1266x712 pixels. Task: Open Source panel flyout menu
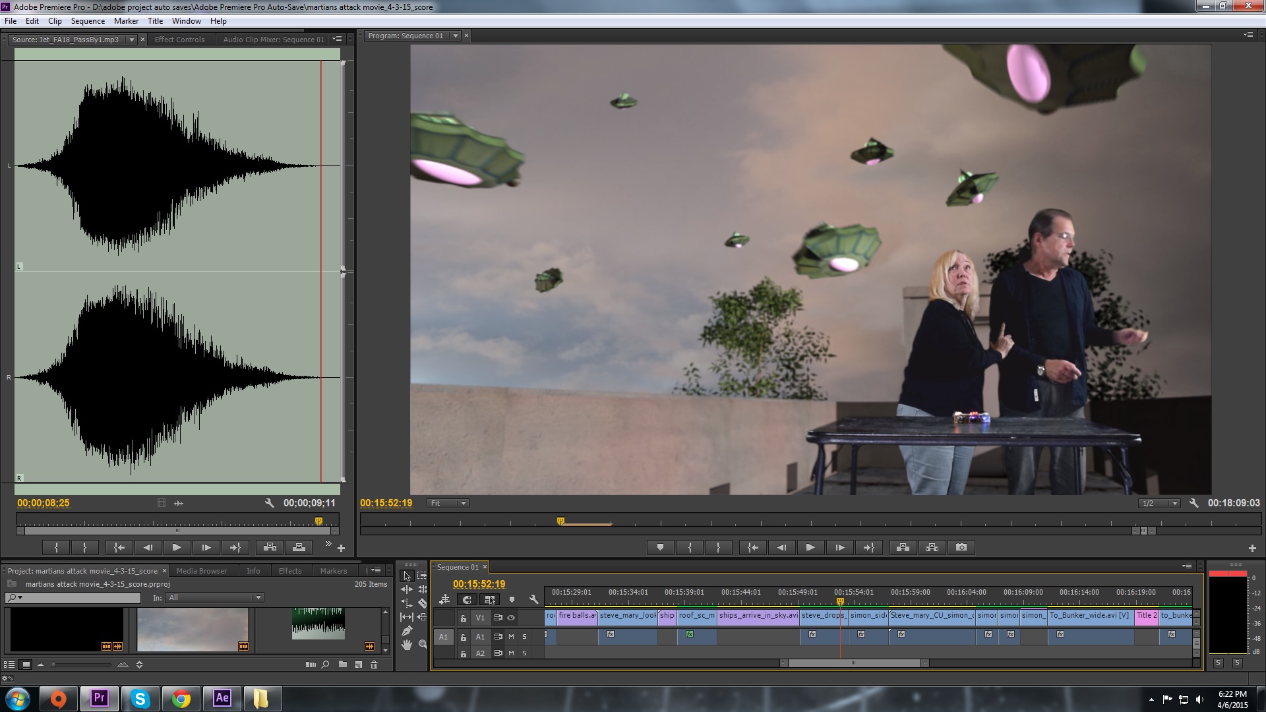click(x=337, y=40)
